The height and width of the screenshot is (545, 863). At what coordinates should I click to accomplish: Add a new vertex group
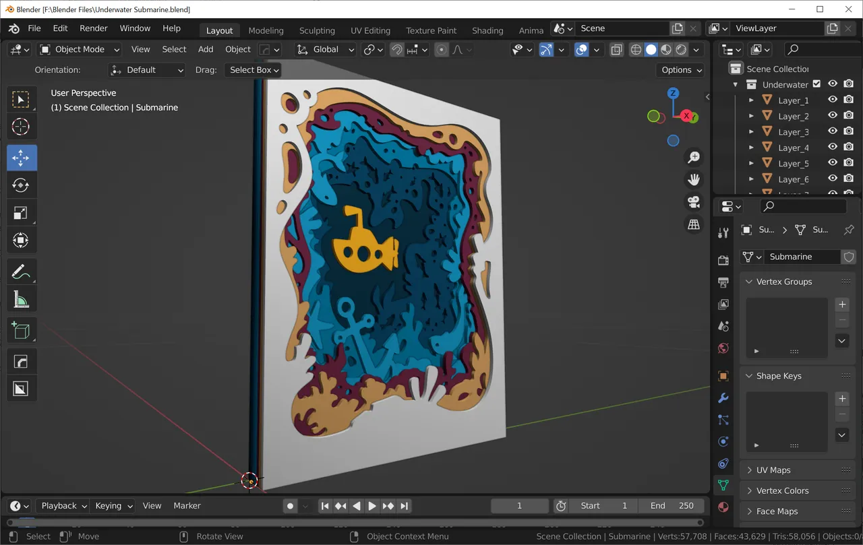[842, 304]
